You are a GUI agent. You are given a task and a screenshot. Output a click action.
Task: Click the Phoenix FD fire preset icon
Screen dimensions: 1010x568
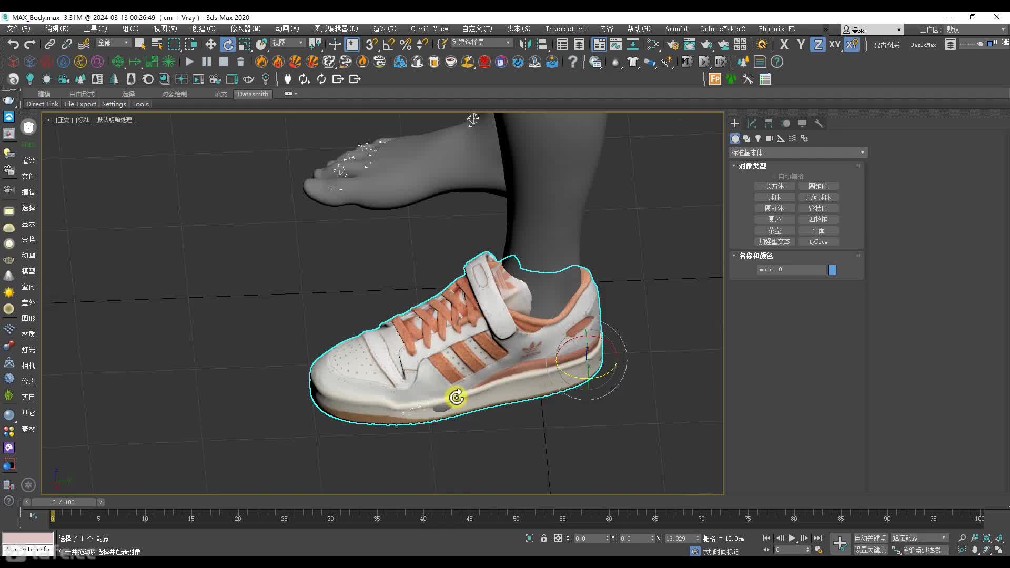[x=261, y=62]
